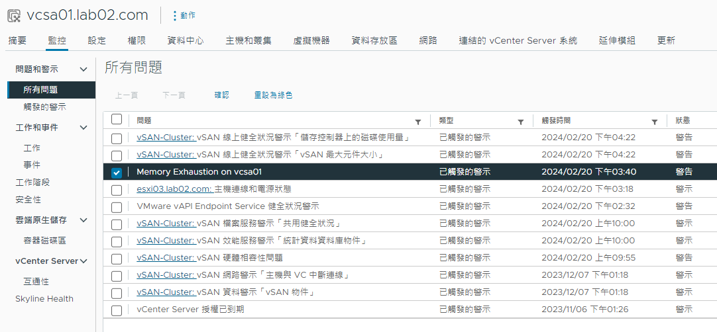Open the 動作 actions menu
Screen dimensions: 717x332
[x=184, y=15]
